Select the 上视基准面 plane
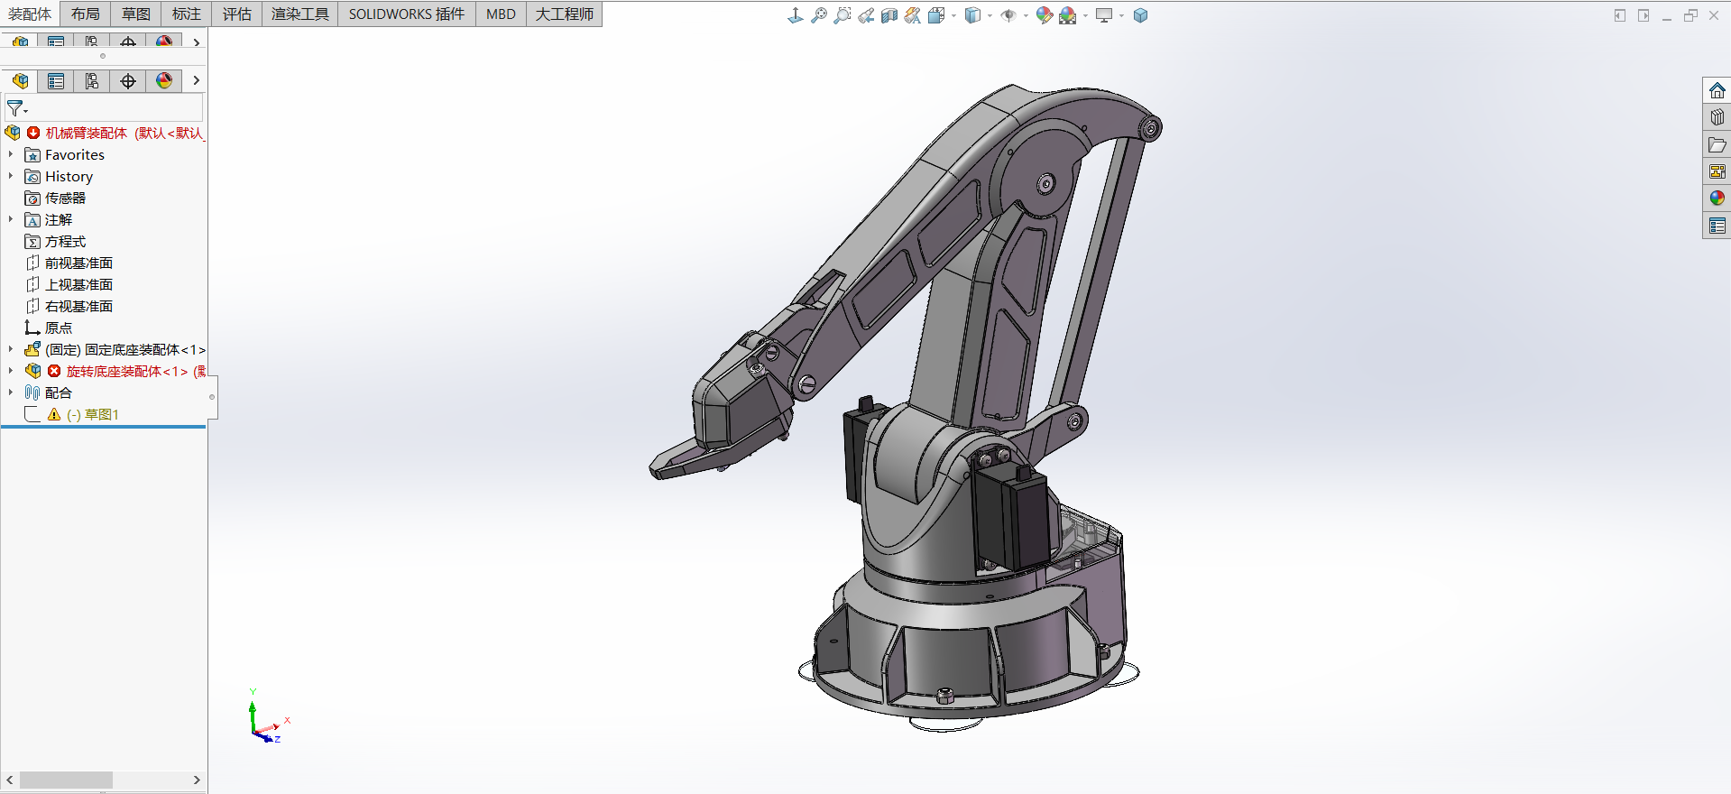1731x794 pixels. [x=78, y=285]
